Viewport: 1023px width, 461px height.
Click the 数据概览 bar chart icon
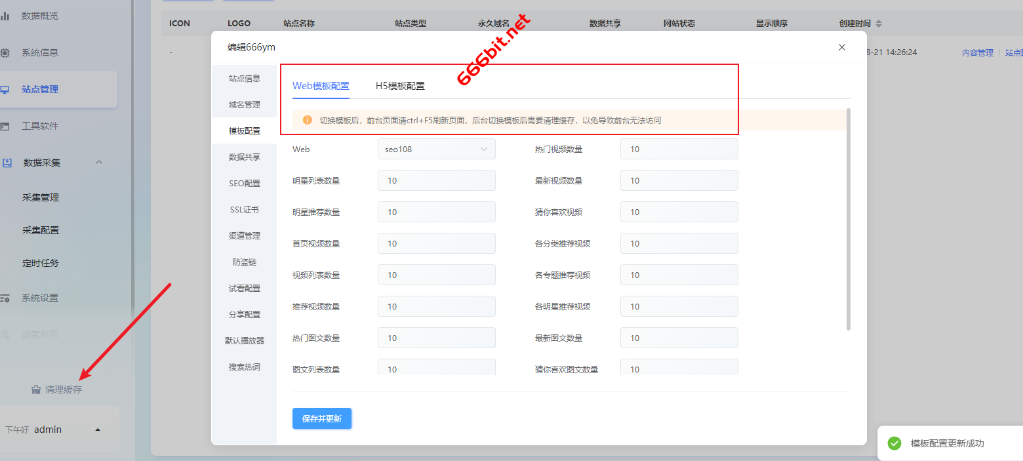coord(5,16)
